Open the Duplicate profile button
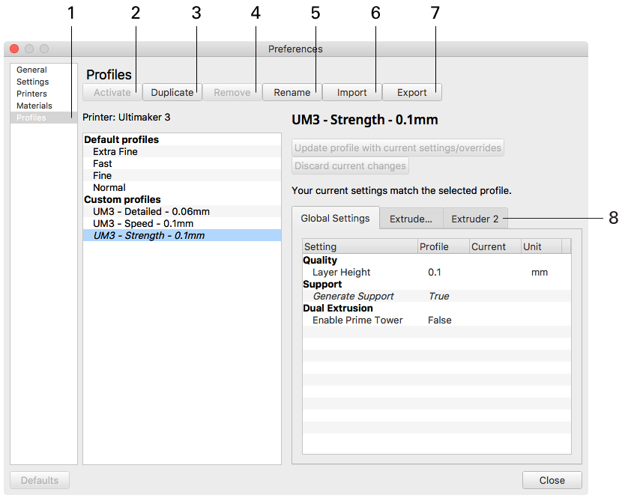The height and width of the screenshot is (498, 622). pyautogui.click(x=172, y=92)
